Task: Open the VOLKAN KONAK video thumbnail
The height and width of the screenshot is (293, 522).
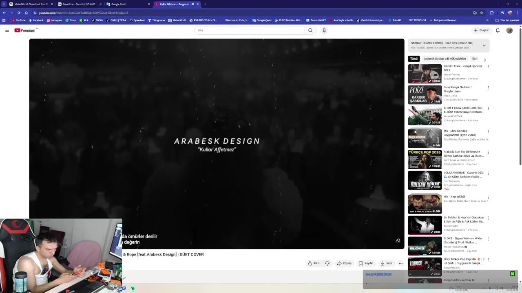Action: (x=425, y=180)
